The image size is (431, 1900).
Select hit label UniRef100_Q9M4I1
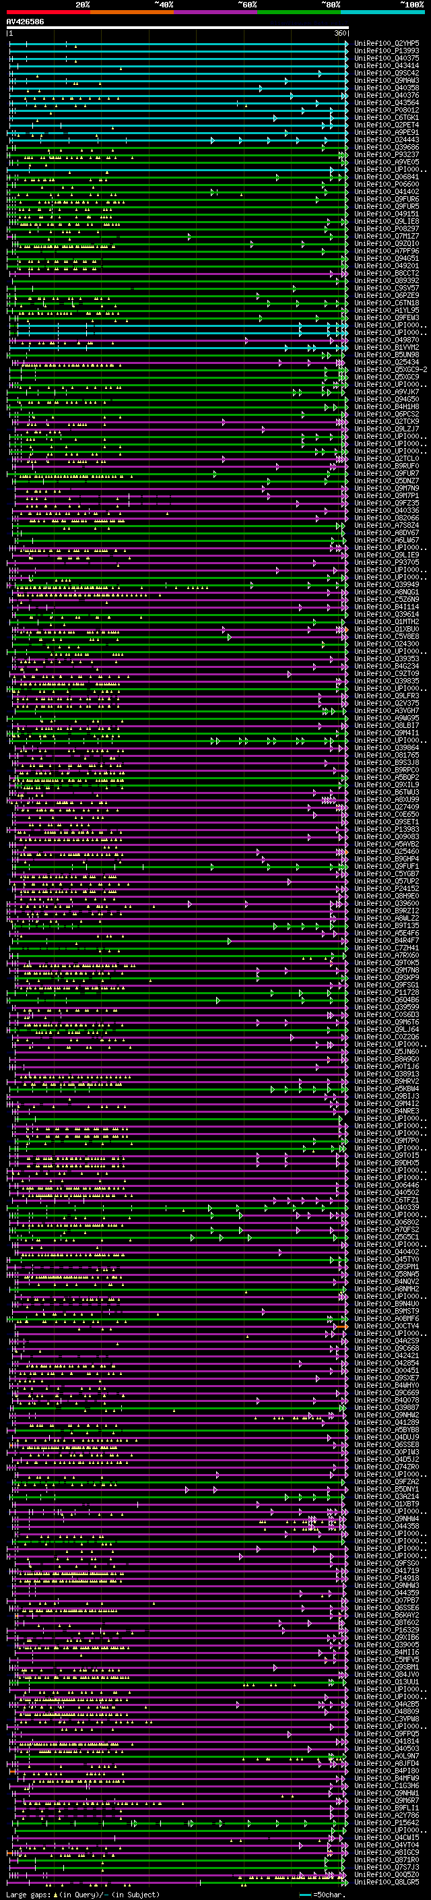point(387,733)
